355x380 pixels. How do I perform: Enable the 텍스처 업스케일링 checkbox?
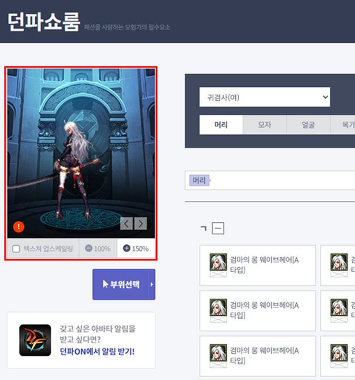16,248
